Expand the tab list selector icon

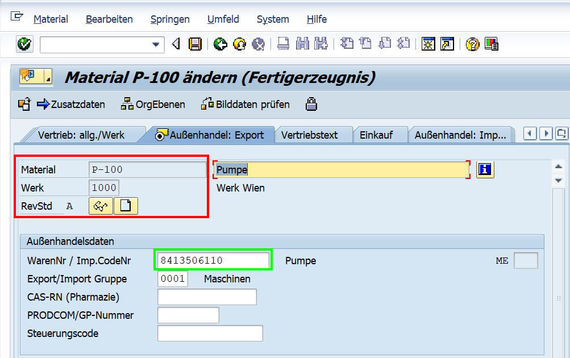click(561, 134)
